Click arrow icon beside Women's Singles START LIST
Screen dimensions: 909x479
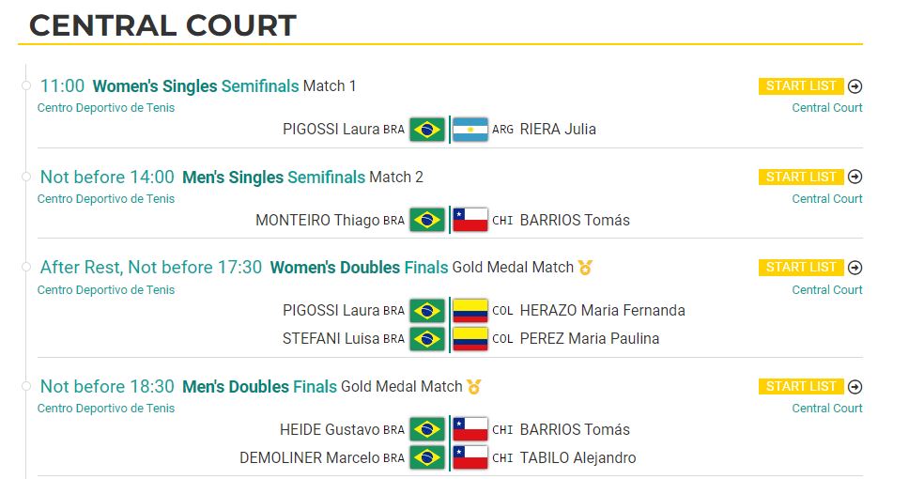tap(855, 86)
